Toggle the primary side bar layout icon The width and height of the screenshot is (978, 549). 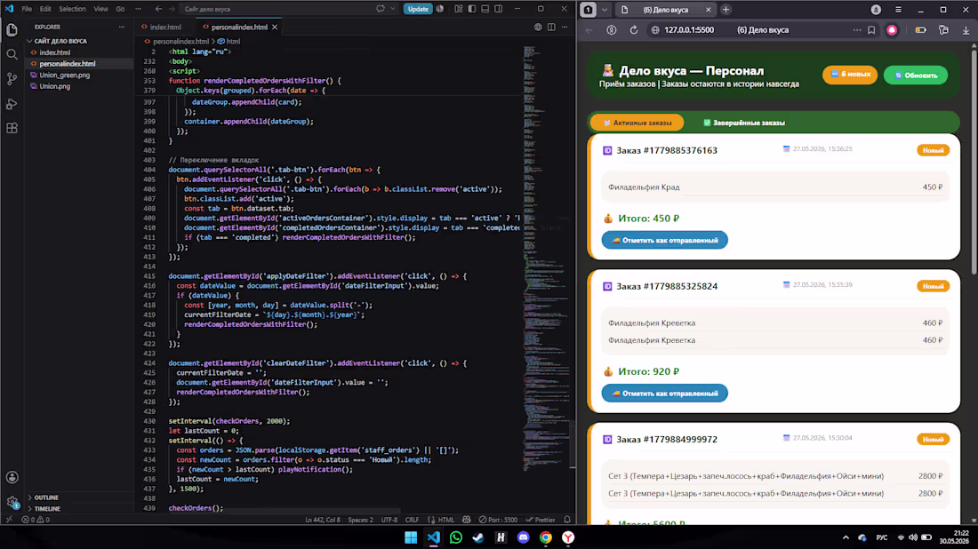pos(472,9)
